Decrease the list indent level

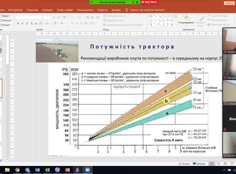[x=87, y=17]
